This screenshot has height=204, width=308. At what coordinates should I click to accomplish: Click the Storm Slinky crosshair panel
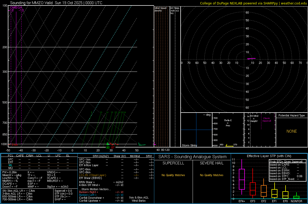pos(196,130)
